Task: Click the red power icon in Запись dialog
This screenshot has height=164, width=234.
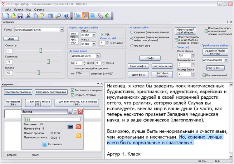Action: click(x=78, y=127)
